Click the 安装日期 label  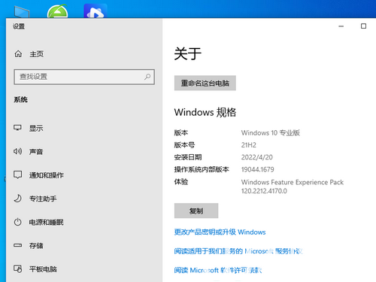click(x=188, y=157)
